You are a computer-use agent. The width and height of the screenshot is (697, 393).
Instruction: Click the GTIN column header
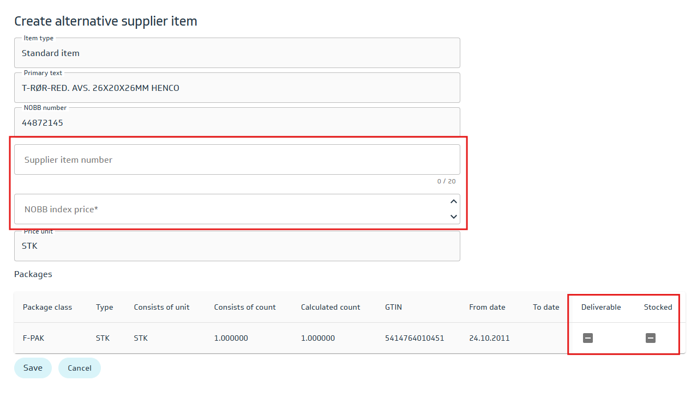click(x=393, y=307)
